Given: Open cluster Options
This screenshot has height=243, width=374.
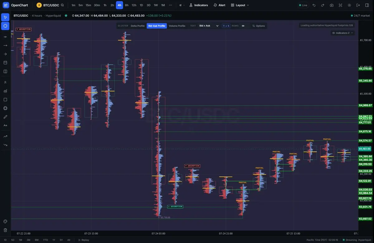Looking at the screenshot, I should [258, 26].
